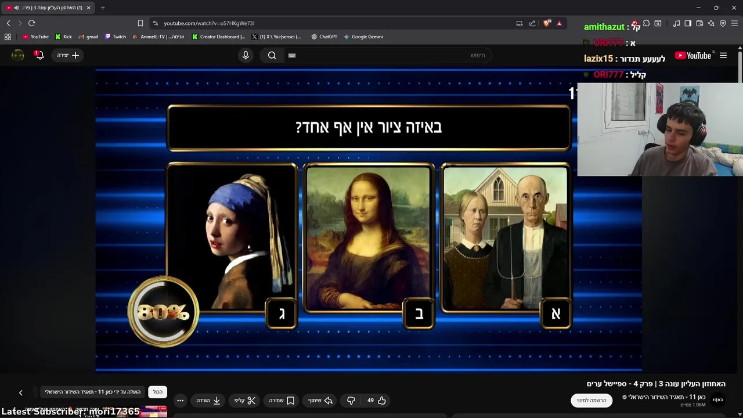This screenshot has width=743, height=418.
Task: Open the browser extensions puzzle icon
Action: [646, 23]
